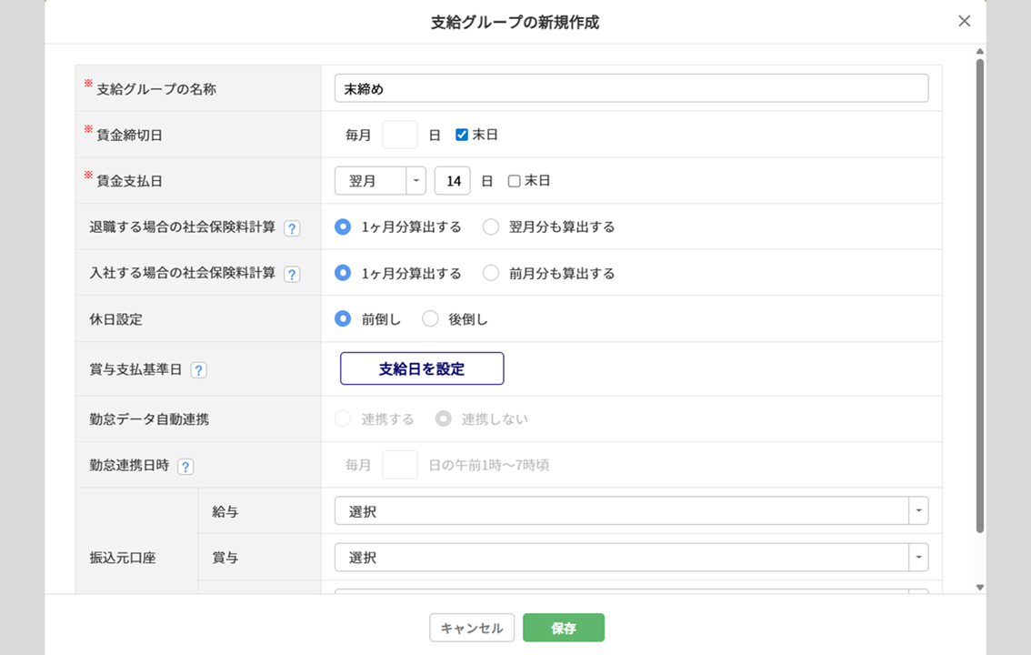The height and width of the screenshot is (655, 1031).
Task: Click the 支給グループの名称 text field
Action: coord(631,88)
